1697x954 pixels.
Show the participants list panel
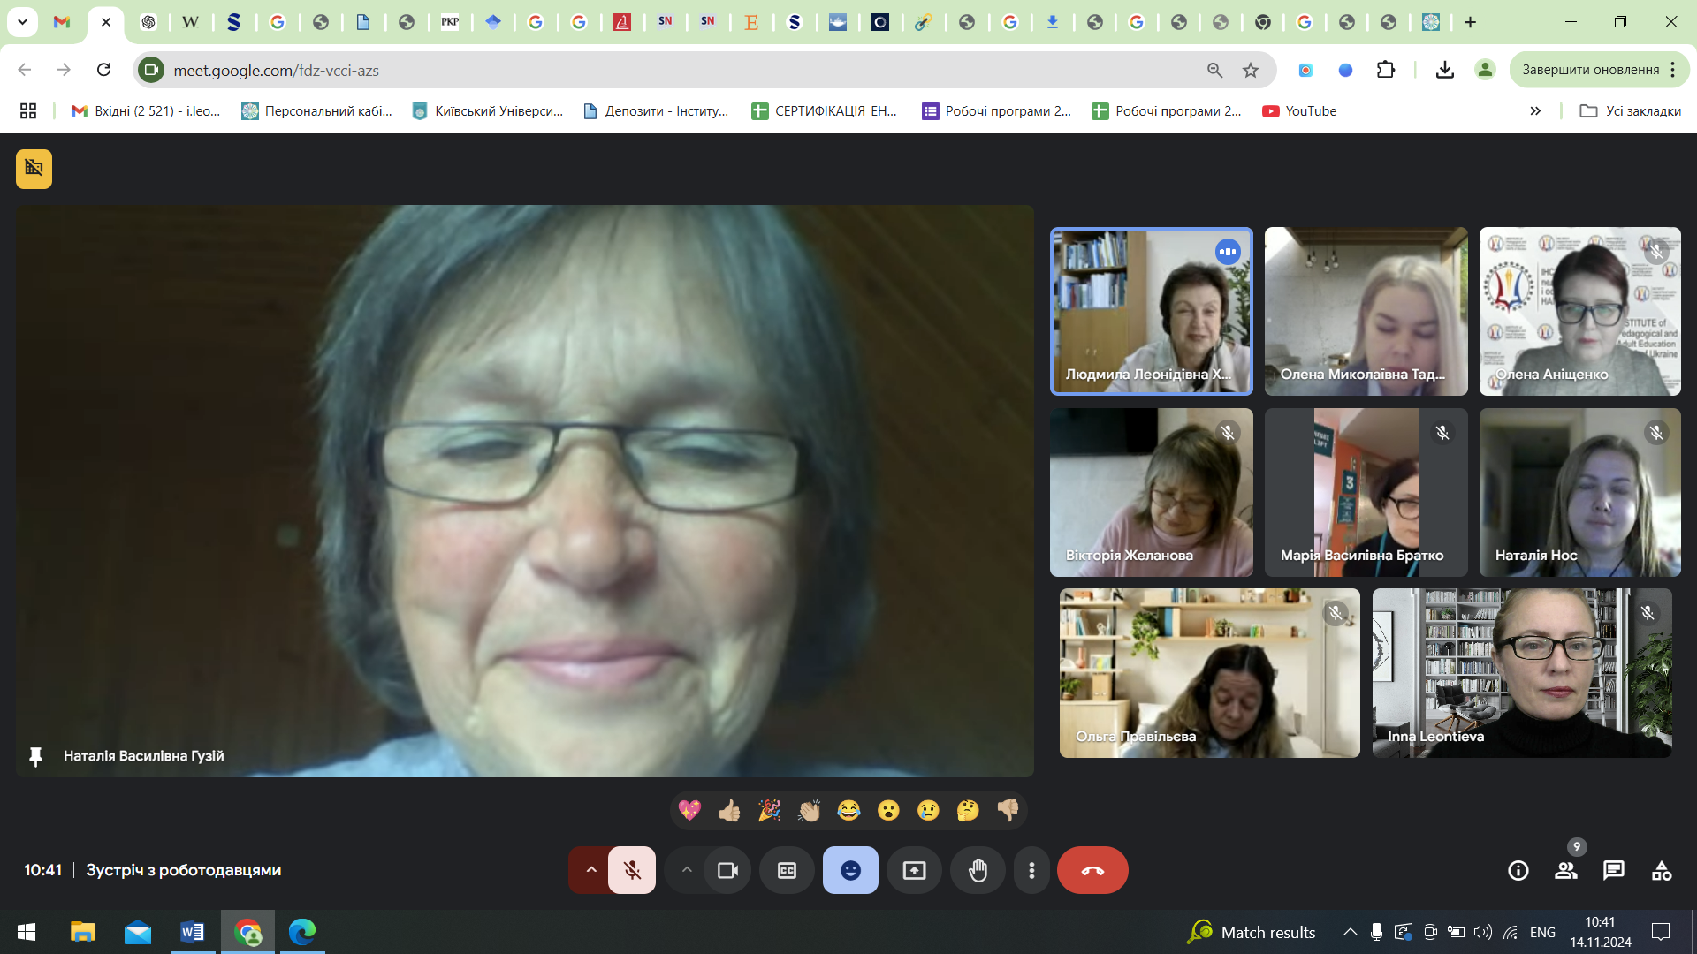pos(1565,870)
